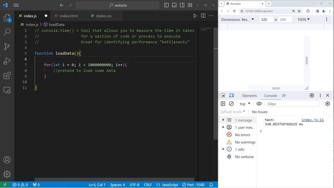The height and width of the screenshot is (188, 334).
Task: Change CRLF end of line sequence
Action: point(148,185)
